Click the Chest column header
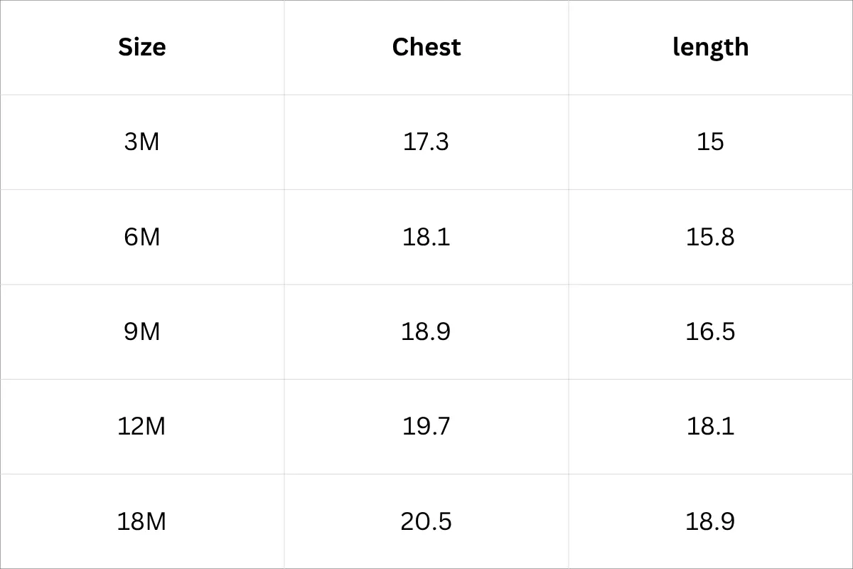 (426, 47)
